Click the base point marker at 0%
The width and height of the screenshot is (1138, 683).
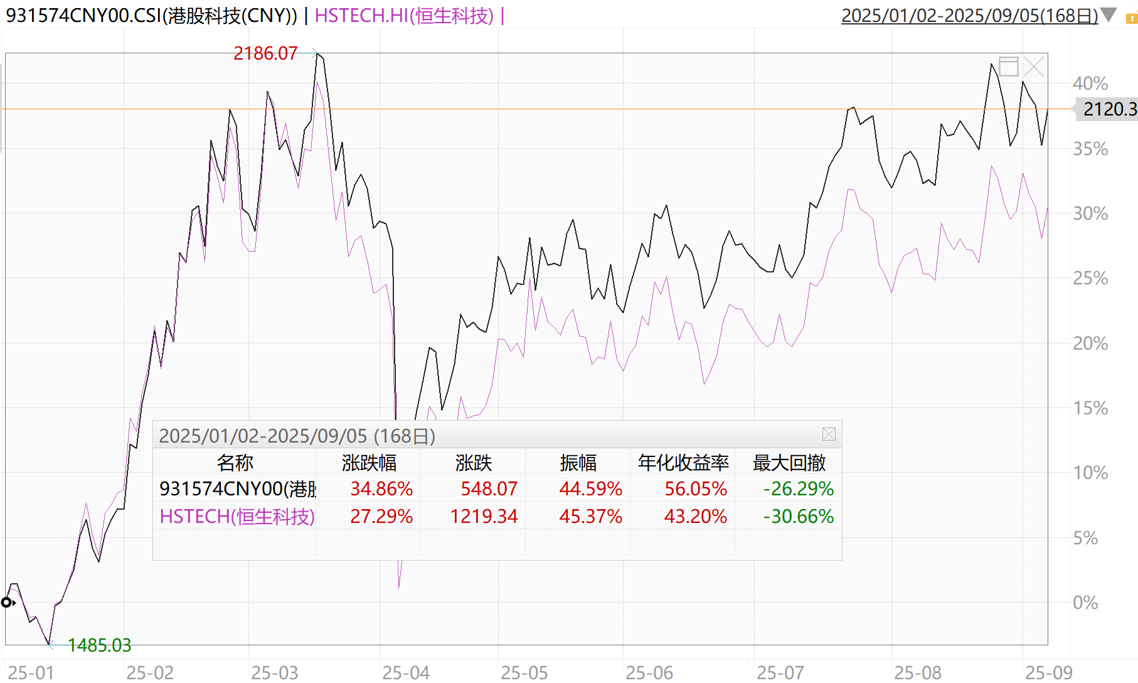pos(7,603)
